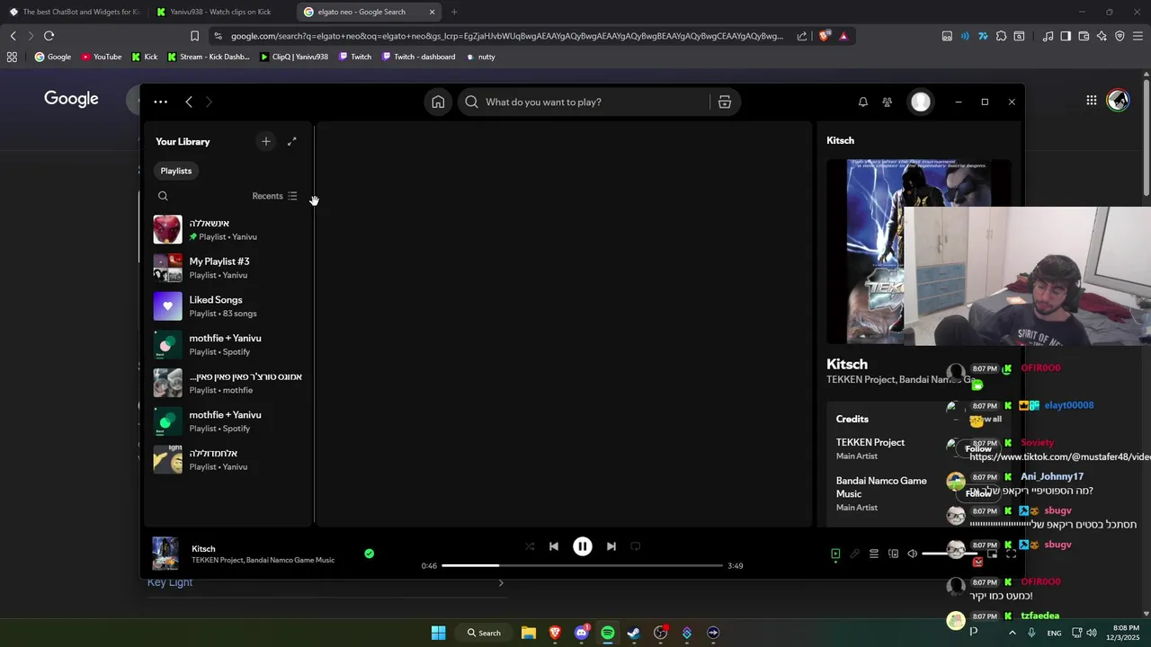Click the now-playing Kitsch album thumbnail
The height and width of the screenshot is (647, 1151).
(x=165, y=554)
